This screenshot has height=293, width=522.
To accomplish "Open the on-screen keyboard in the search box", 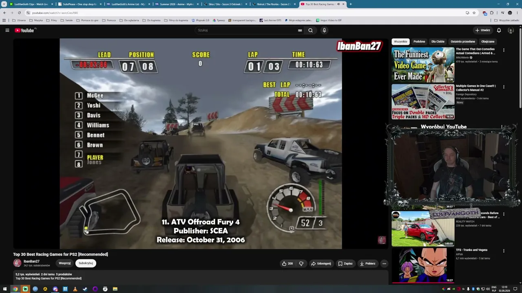I will click(300, 30).
